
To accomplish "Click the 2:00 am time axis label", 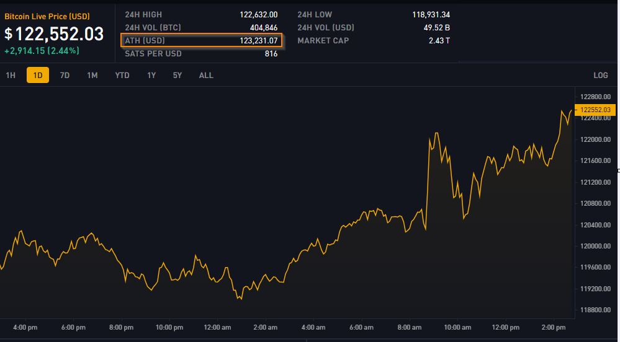I will 266,327.
